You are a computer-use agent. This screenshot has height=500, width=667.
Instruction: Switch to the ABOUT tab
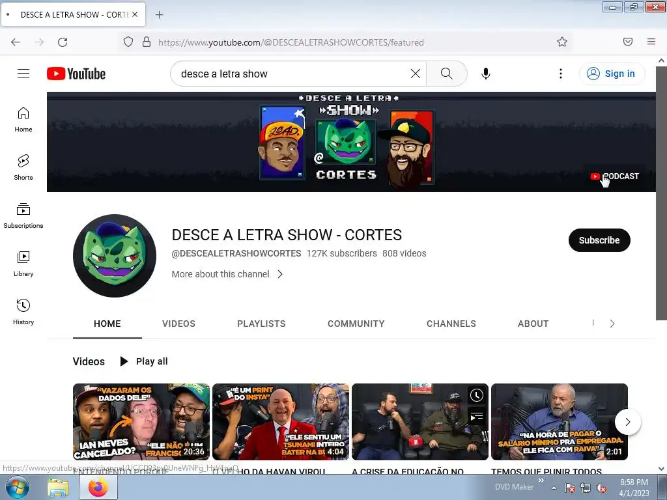pyautogui.click(x=533, y=324)
